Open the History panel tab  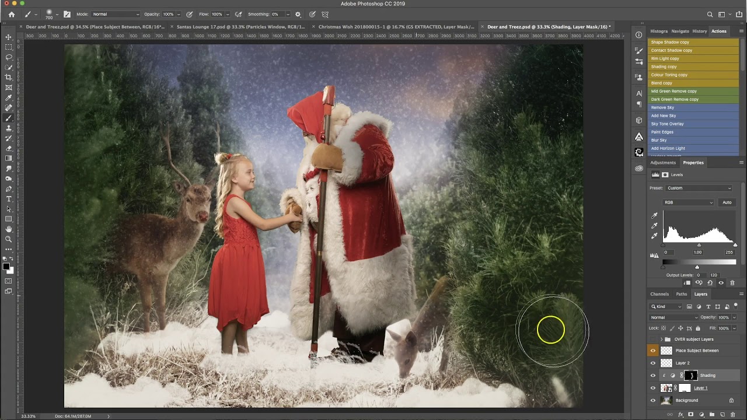point(700,31)
